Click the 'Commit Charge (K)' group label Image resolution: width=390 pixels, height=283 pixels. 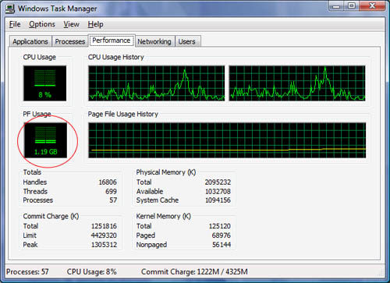[x=51, y=216]
